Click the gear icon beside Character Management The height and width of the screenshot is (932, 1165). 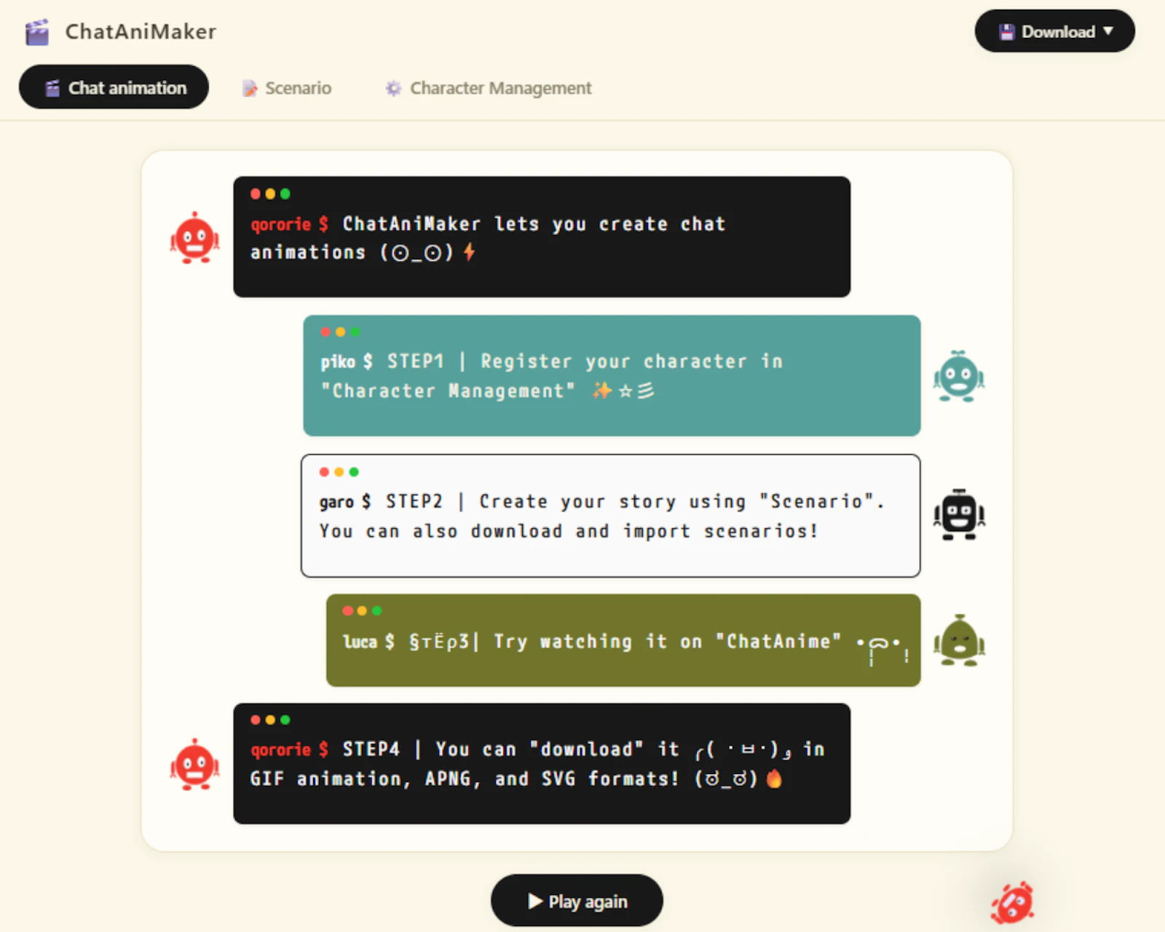[x=393, y=89]
